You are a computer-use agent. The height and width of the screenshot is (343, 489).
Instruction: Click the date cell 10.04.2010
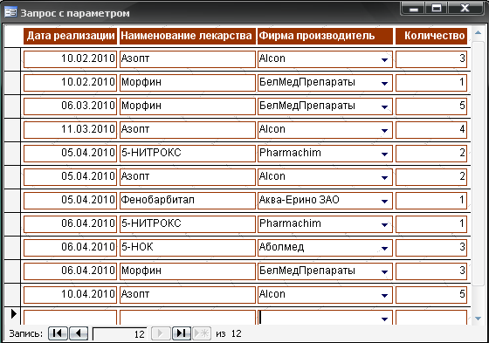pos(70,294)
